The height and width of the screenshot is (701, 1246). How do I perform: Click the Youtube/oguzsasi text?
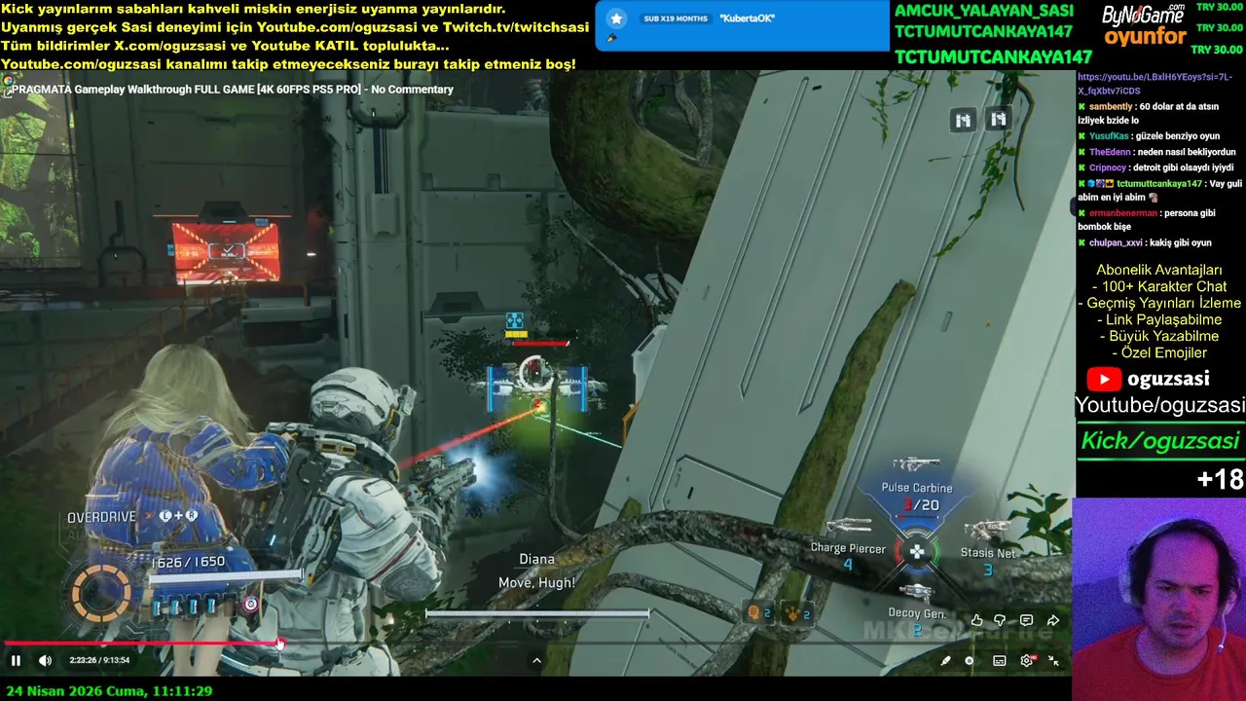tap(1160, 405)
